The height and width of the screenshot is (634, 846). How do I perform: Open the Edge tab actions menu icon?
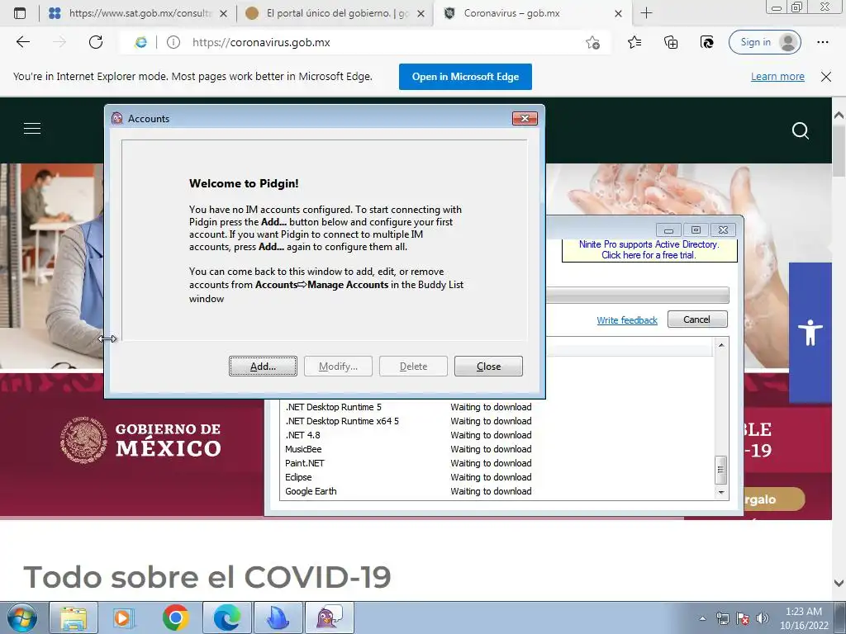[x=20, y=13]
